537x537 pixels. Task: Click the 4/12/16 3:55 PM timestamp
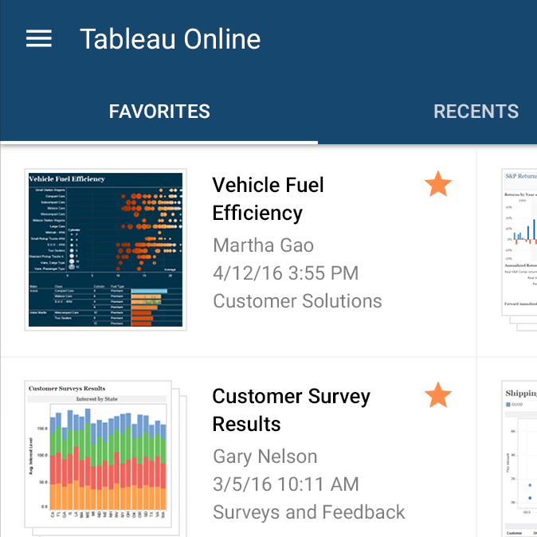pos(285,273)
